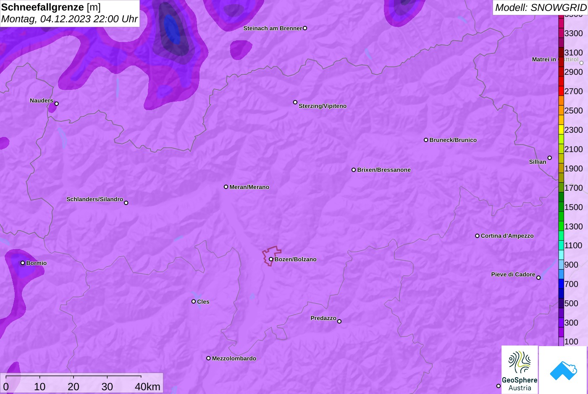Click the 500 legend value
This screenshot has height=394, width=588.
tap(571, 303)
